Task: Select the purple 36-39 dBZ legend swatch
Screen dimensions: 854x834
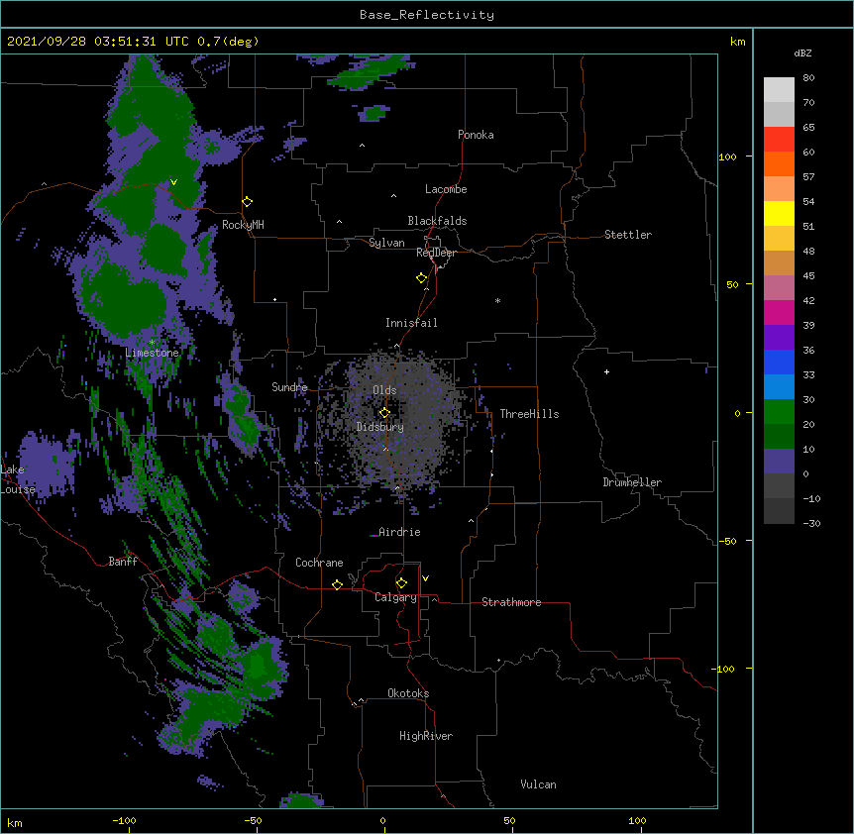Action: [x=779, y=337]
